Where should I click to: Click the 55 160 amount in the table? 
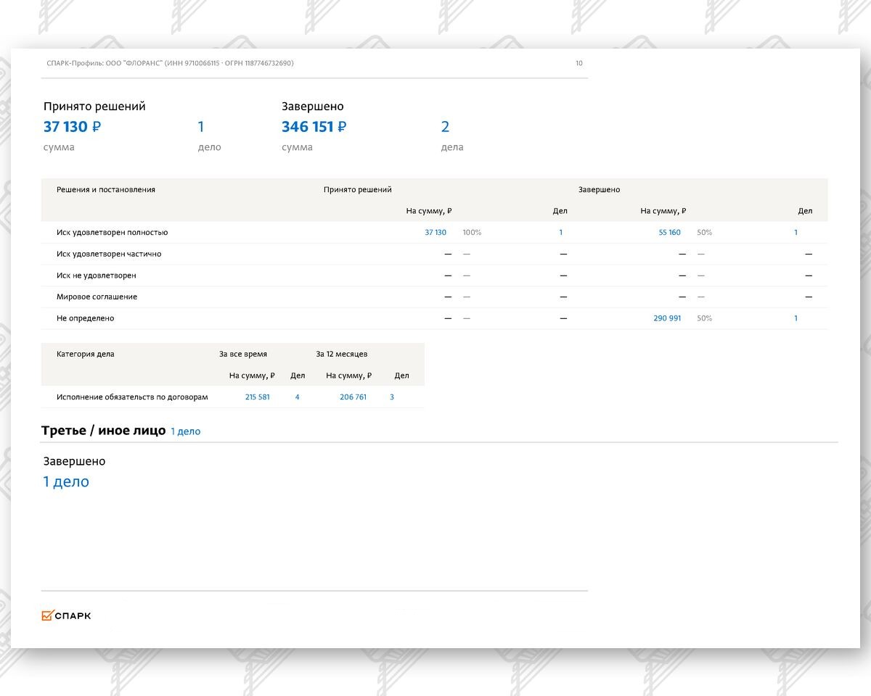(x=669, y=233)
